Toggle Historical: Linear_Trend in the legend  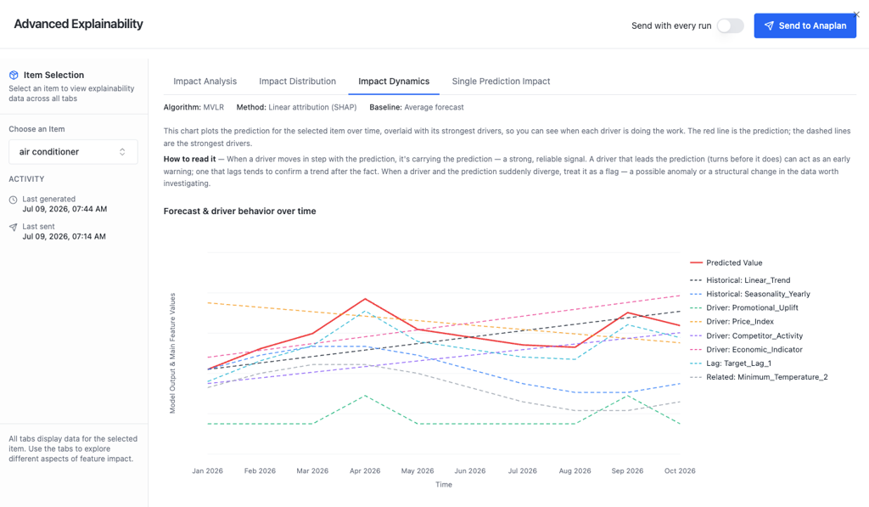tap(740, 280)
